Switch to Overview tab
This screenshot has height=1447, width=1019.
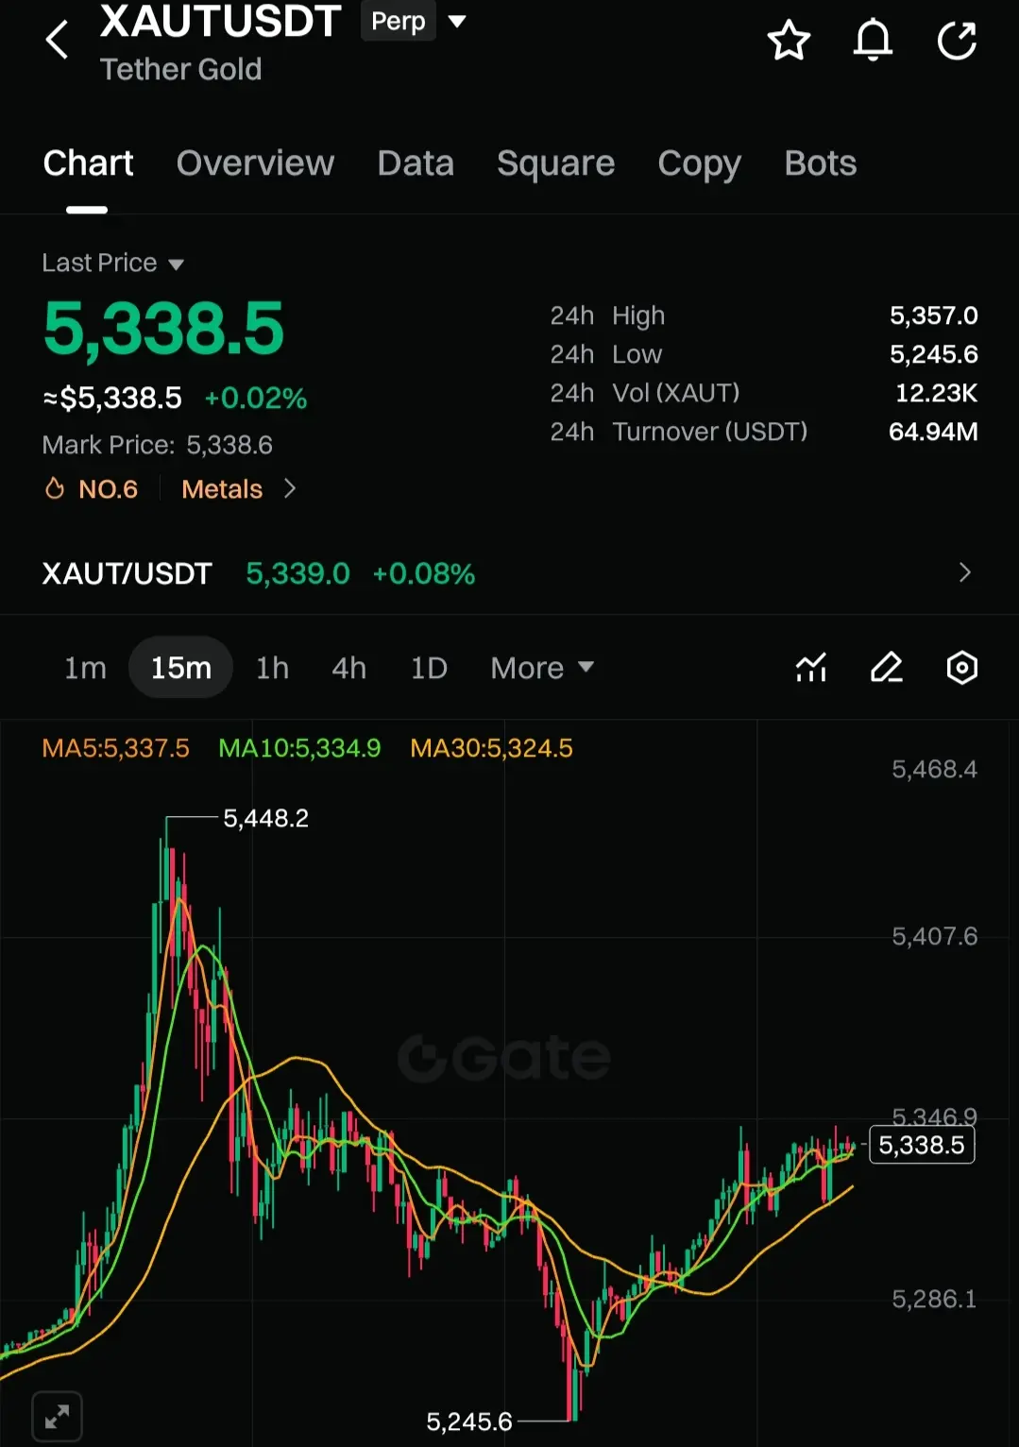click(x=255, y=163)
